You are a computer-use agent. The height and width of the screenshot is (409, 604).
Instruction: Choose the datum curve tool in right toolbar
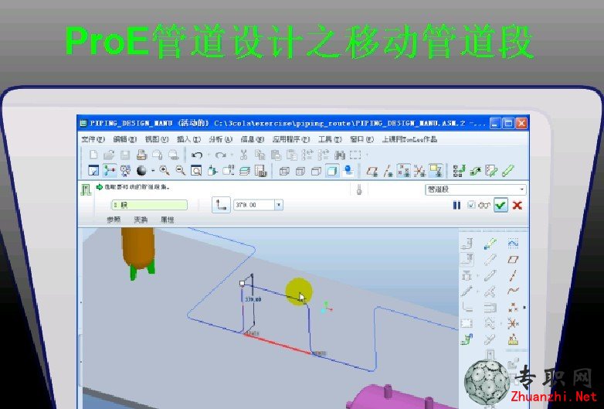(x=513, y=291)
